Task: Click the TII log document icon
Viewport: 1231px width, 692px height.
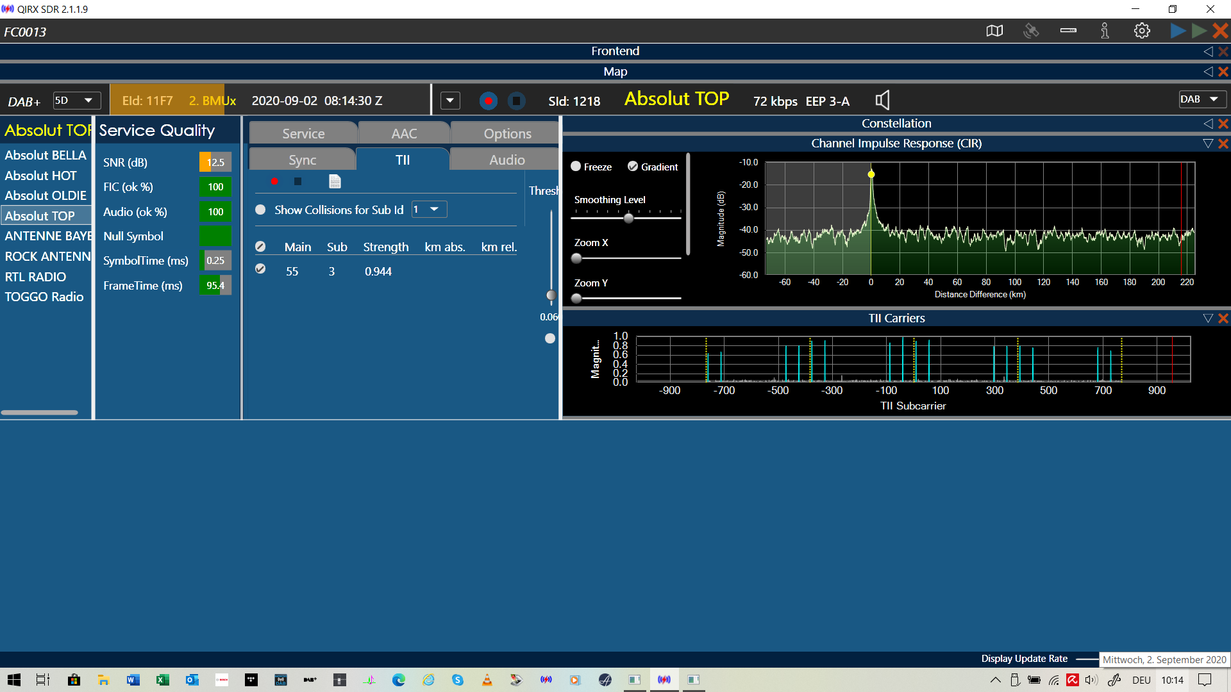Action: click(335, 181)
